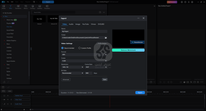Screen dimensions: 206x111
Task: Browse for export folder icon
Action: 106,38
